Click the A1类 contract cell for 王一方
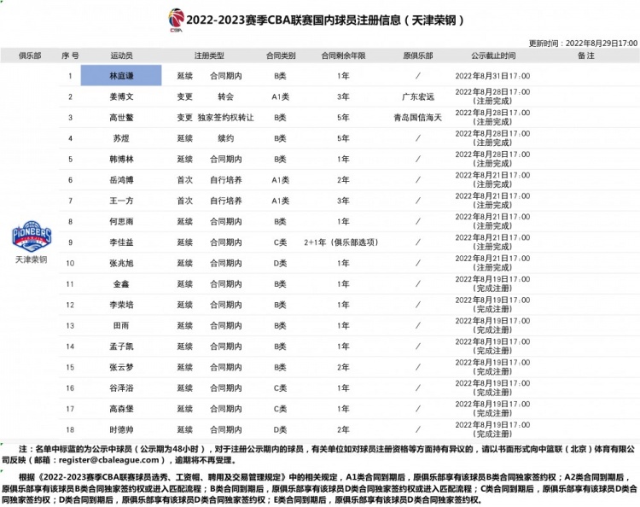Viewport: 640px width, 507px height. point(281,201)
